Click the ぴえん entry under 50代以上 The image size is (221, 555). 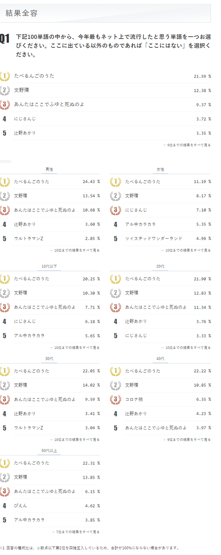21,506
